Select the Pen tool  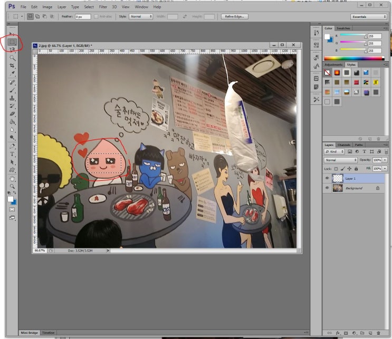pos(12,147)
